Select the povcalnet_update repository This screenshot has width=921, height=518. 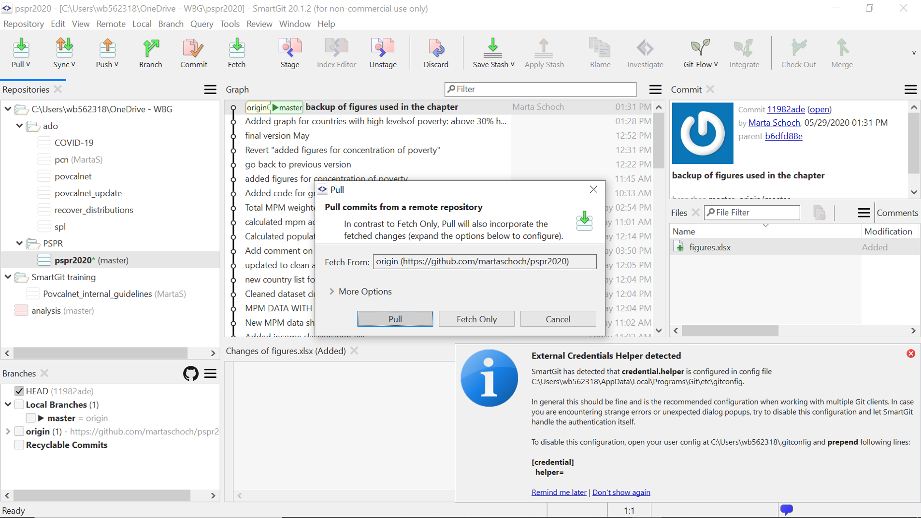88,193
